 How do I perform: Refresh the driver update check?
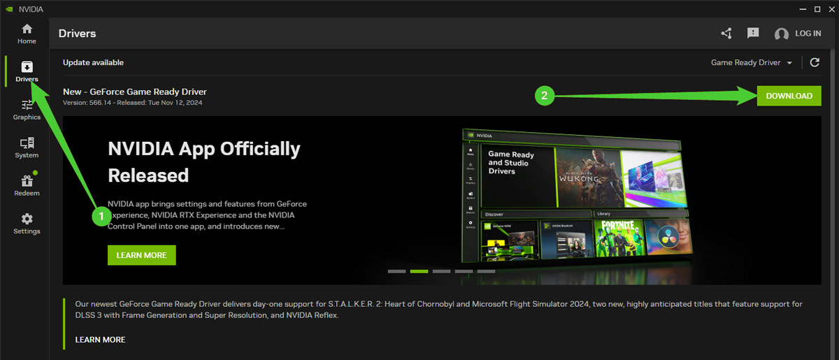815,62
